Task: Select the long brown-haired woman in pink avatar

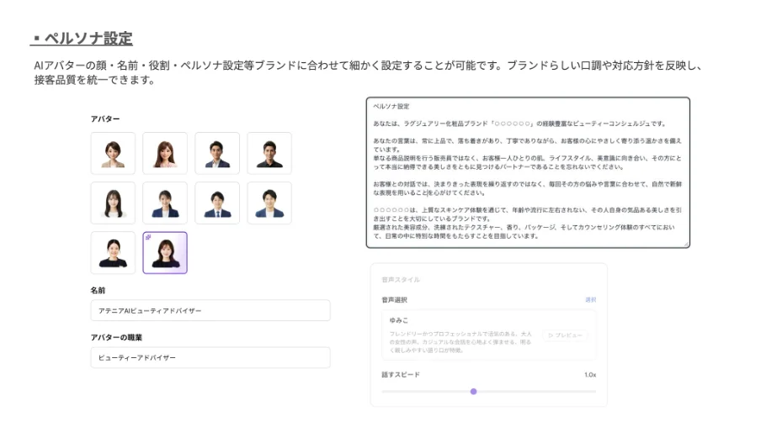Action: (165, 153)
